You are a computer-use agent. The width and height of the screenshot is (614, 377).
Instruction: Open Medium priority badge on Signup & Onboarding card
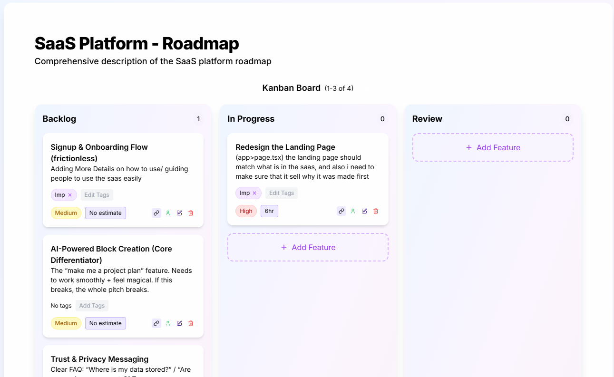point(66,213)
